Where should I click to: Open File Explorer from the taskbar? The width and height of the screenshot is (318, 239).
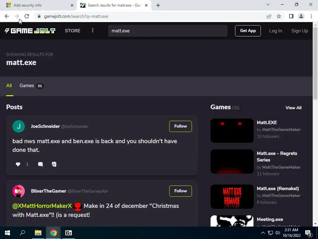click(38, 233)
